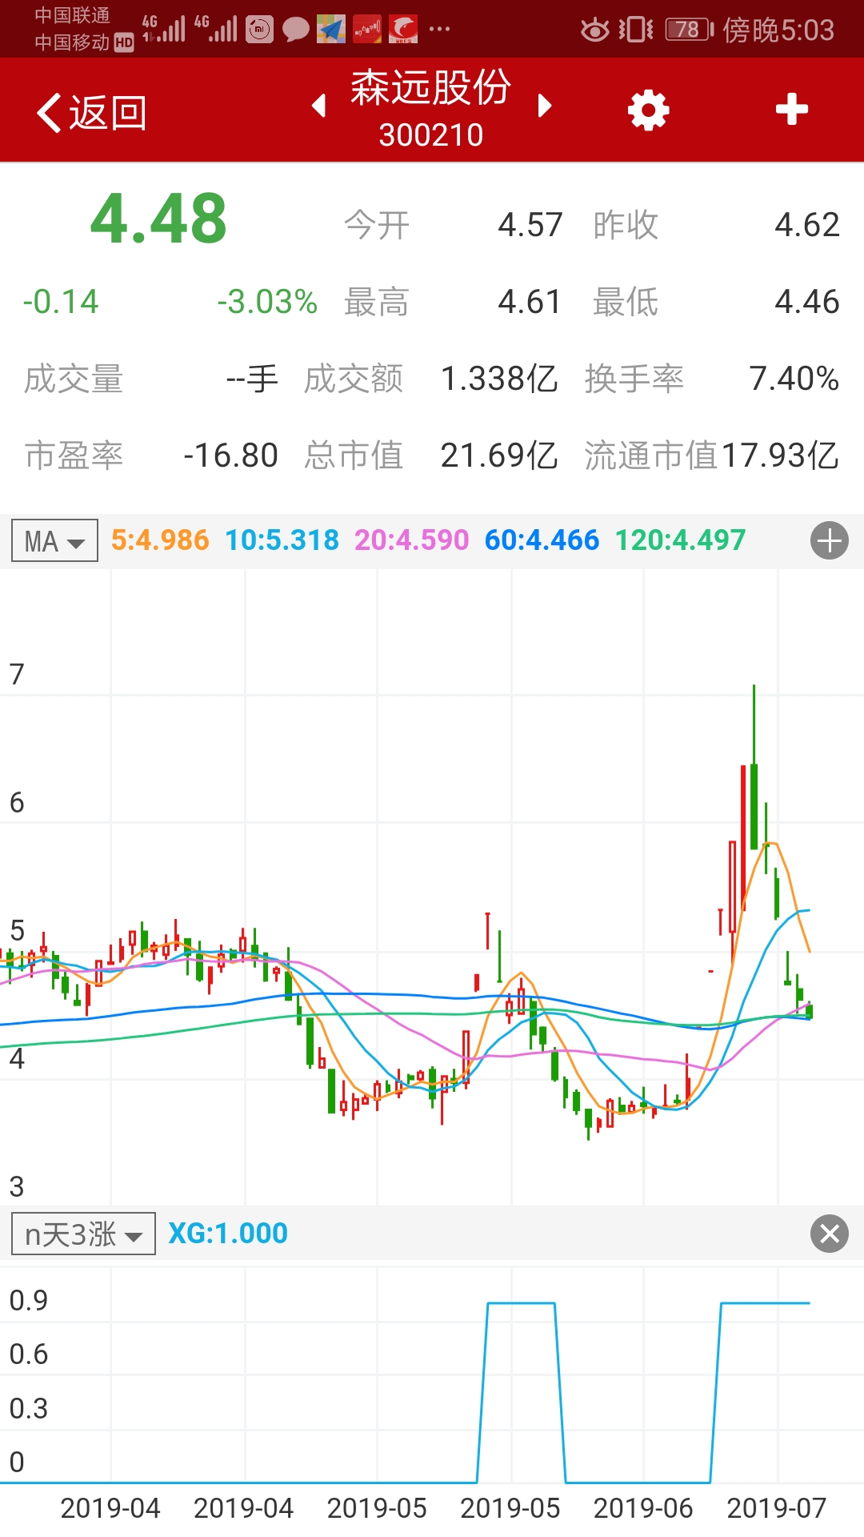Tap the battery indicator in status bar
Screen dimensions: 864x1537
coord(689,30)
